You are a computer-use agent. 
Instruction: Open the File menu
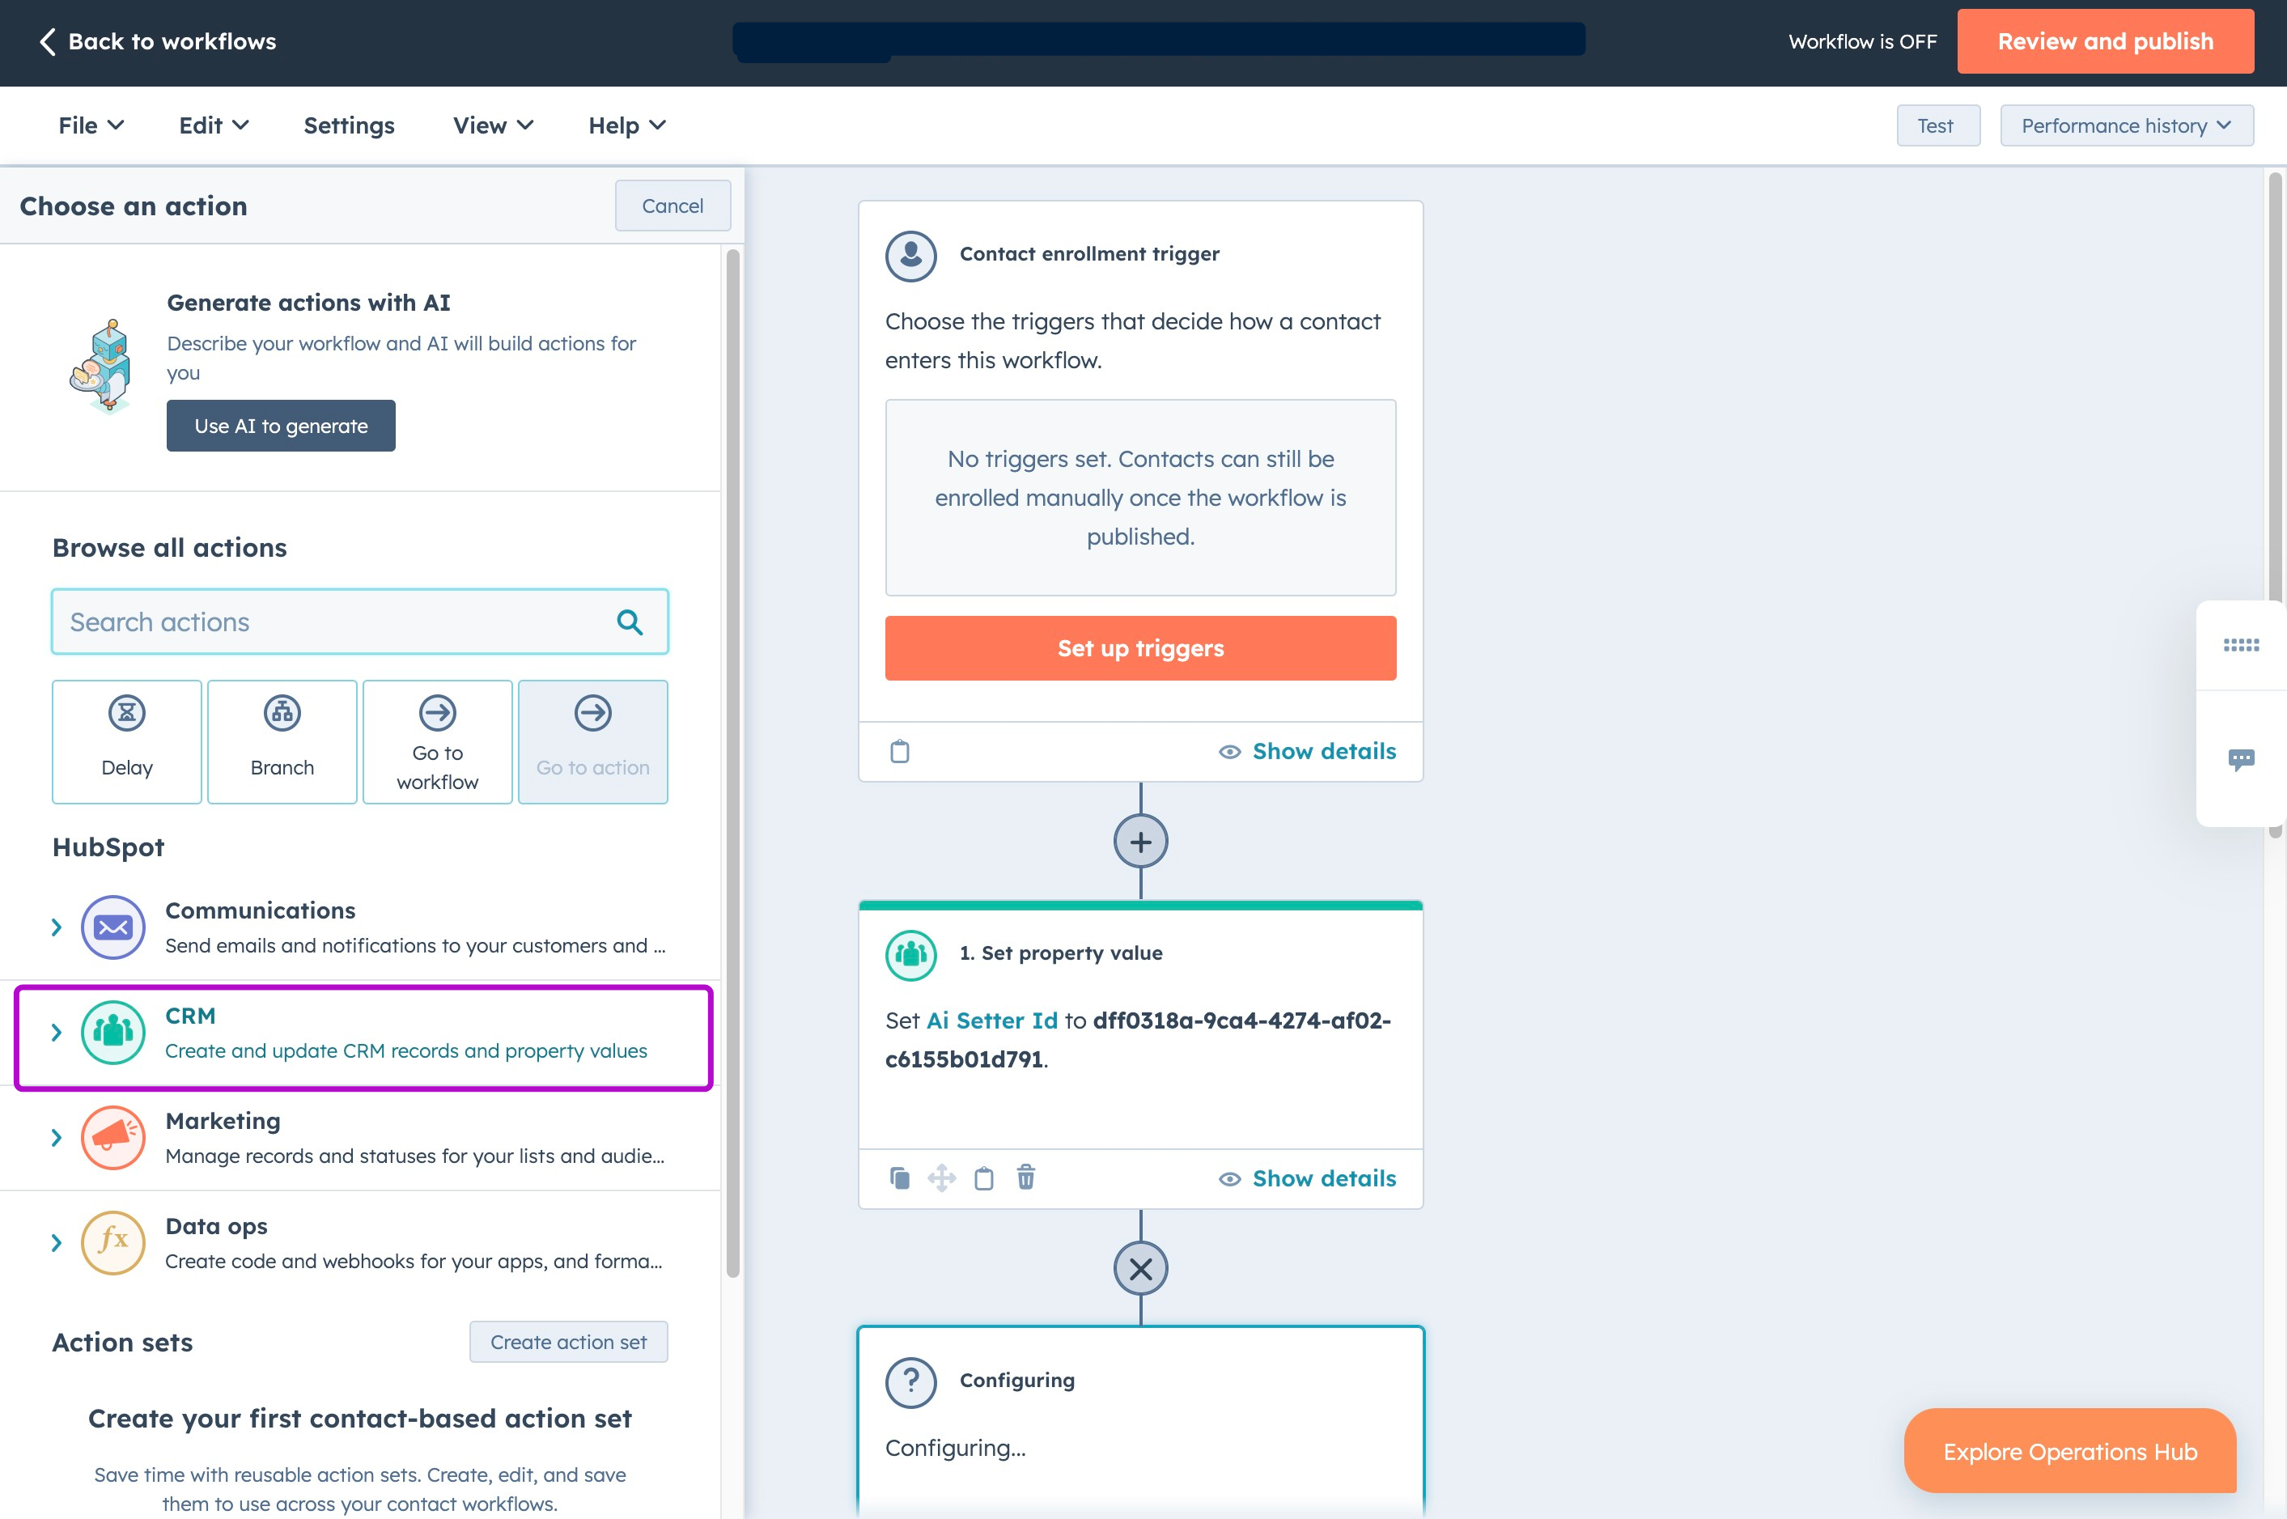(x=91, y=126)
